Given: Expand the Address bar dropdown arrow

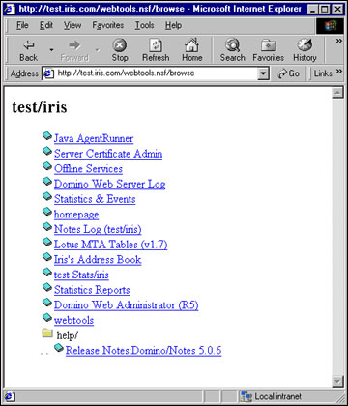Looking at the screenshot, I should (x=263, y=73).
